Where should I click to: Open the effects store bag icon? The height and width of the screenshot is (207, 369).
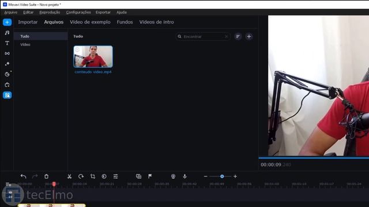pyautogui.click(x=7, y=85)
